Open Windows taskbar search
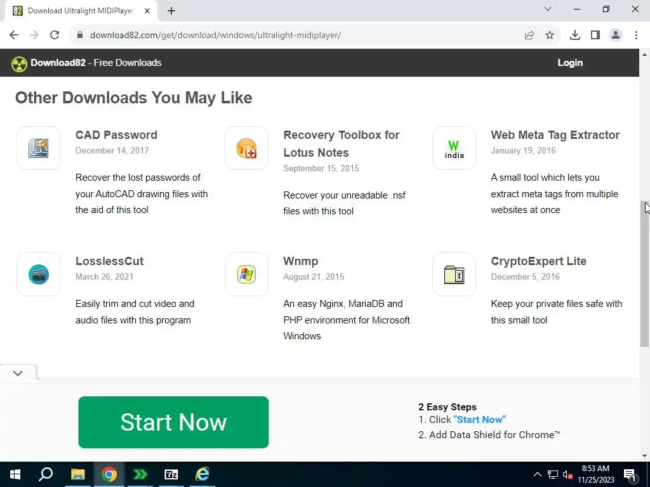 coord(46,474)
